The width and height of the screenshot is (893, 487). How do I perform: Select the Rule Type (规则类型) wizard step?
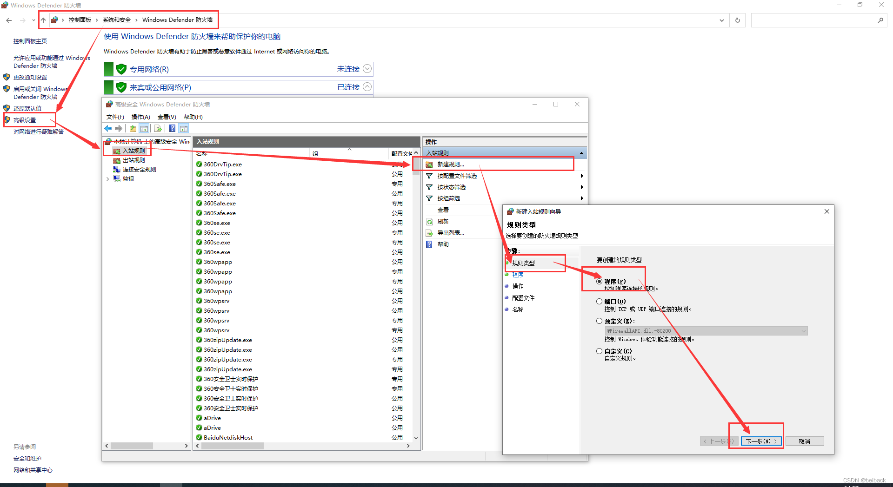(523, 263)
